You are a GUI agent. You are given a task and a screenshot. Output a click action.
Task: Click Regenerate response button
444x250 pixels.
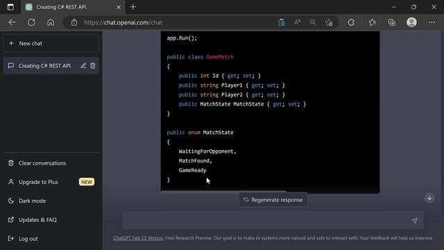click(x=273, y=200)
